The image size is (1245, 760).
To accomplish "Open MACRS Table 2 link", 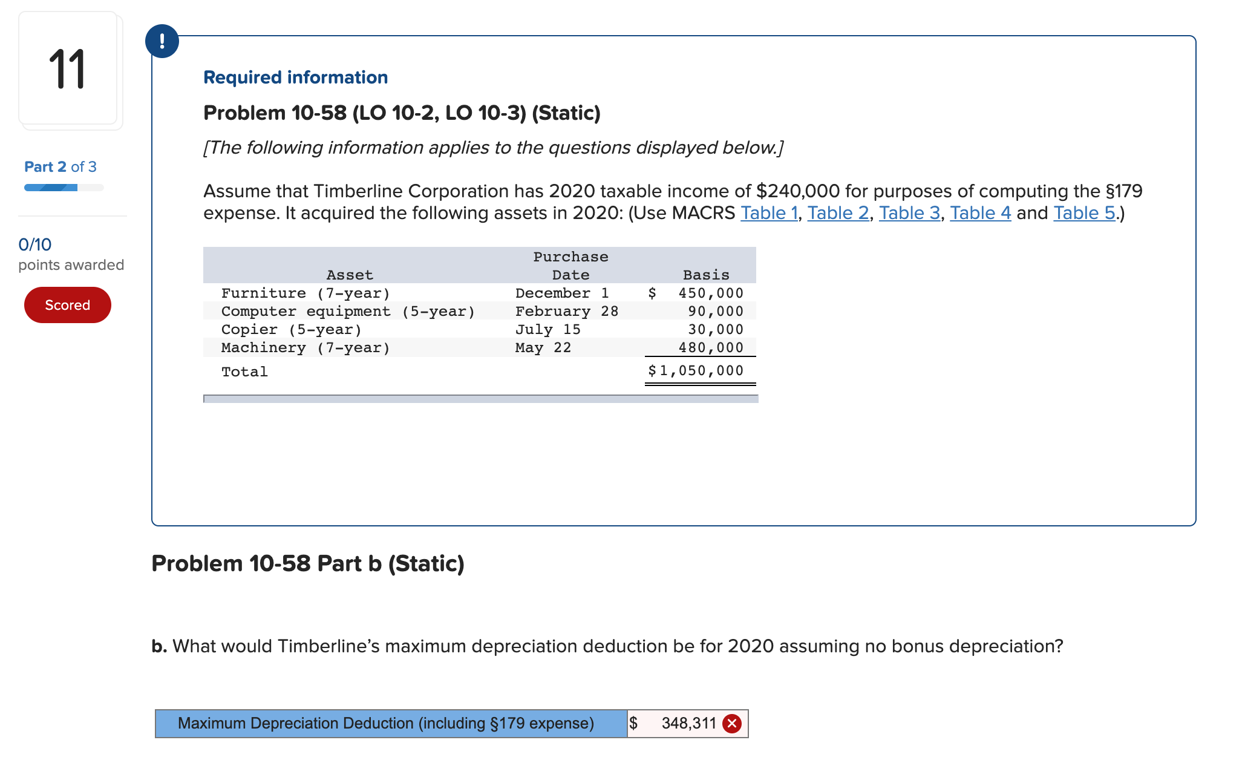I will tap(837, 213).
